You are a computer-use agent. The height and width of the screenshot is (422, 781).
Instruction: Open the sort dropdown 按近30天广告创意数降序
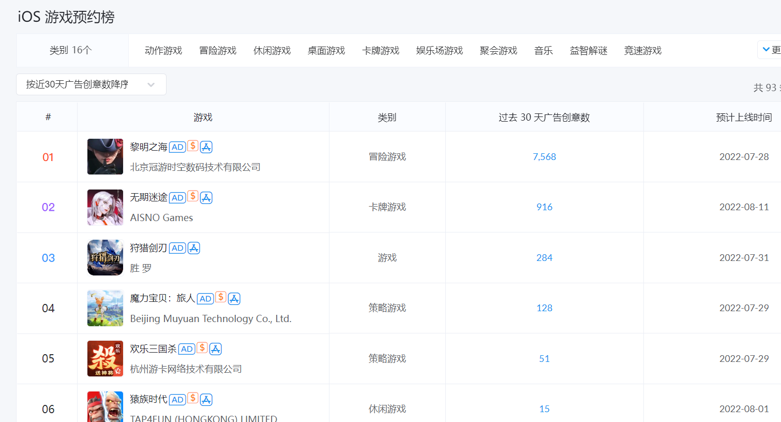[91, 84]
